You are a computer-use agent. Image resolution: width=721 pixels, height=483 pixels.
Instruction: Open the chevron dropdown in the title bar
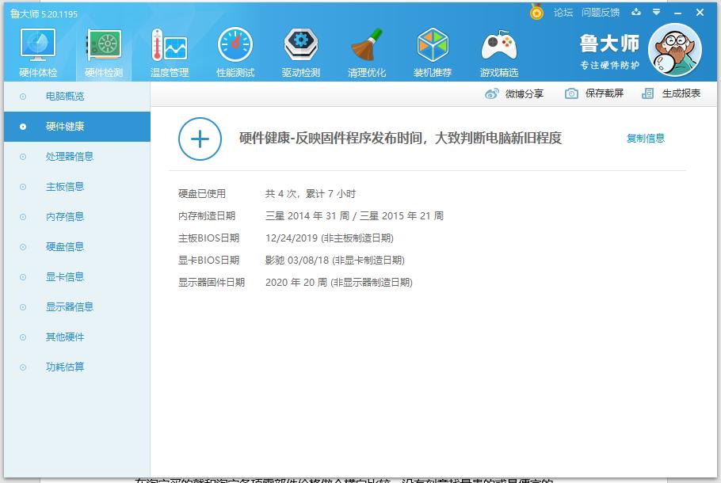click(x=654, y=12)
